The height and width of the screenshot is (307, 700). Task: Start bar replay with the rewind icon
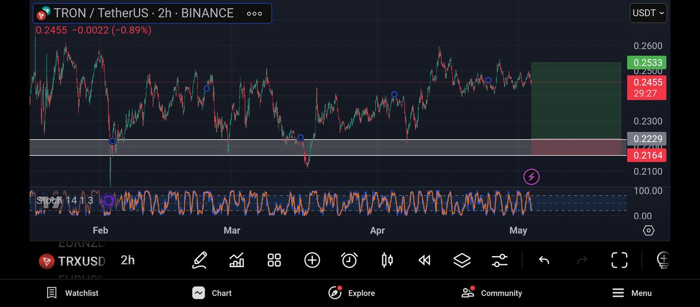pos(424,260)
